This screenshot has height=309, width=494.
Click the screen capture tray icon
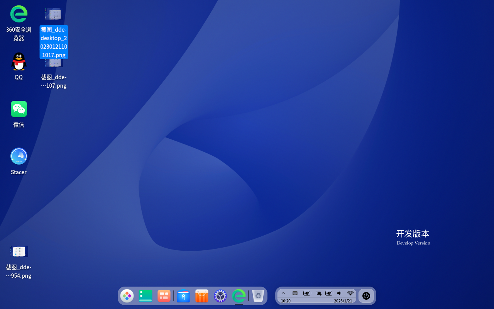[x=318, y=293]
